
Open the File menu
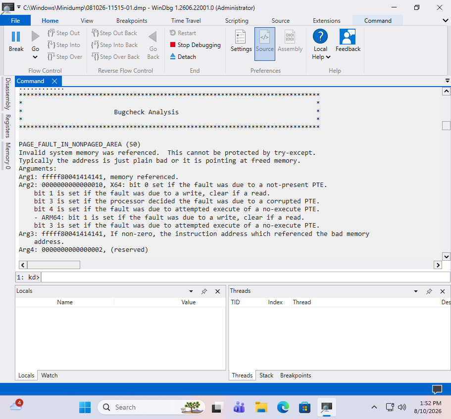coord(15,20)
